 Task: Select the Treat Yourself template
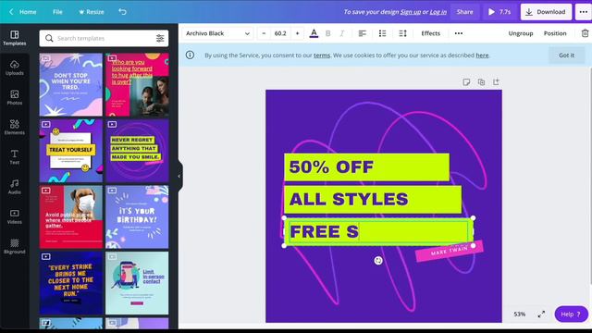coord(70,151)
